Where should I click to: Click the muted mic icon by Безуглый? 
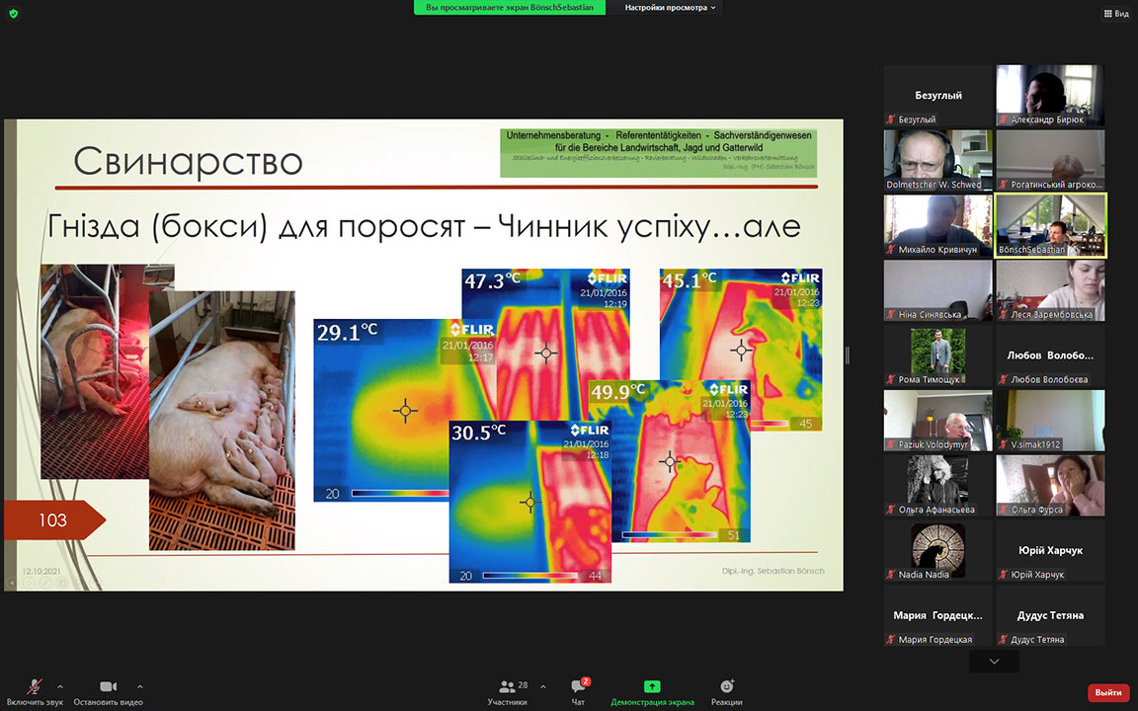891,119
